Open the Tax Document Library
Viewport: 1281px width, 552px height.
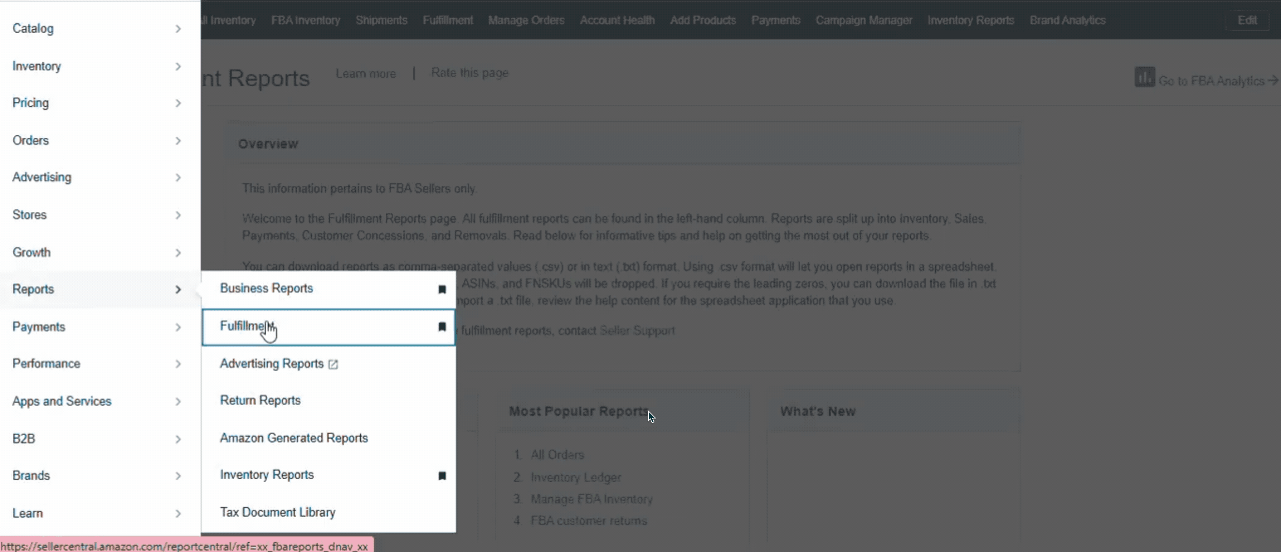(x=277, y=512)
